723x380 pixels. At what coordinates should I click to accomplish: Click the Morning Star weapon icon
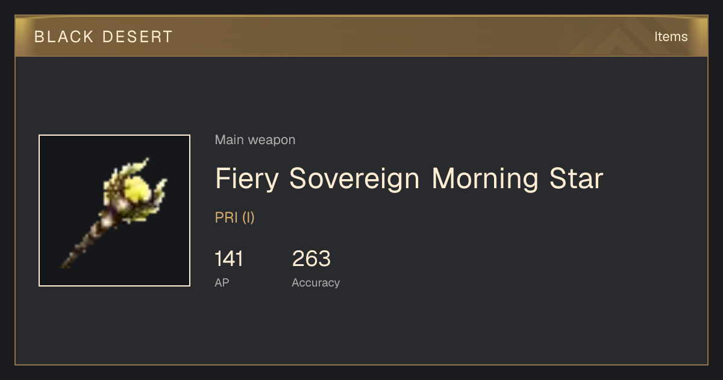pos(114,211)
